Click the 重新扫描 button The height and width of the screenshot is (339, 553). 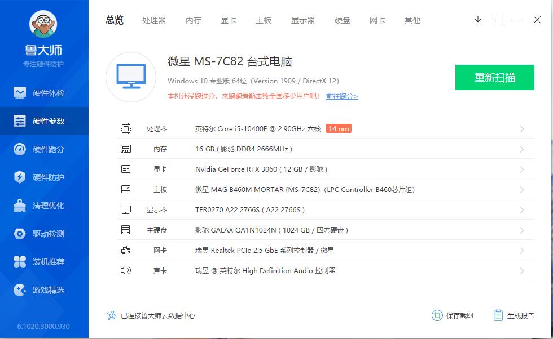494,77
